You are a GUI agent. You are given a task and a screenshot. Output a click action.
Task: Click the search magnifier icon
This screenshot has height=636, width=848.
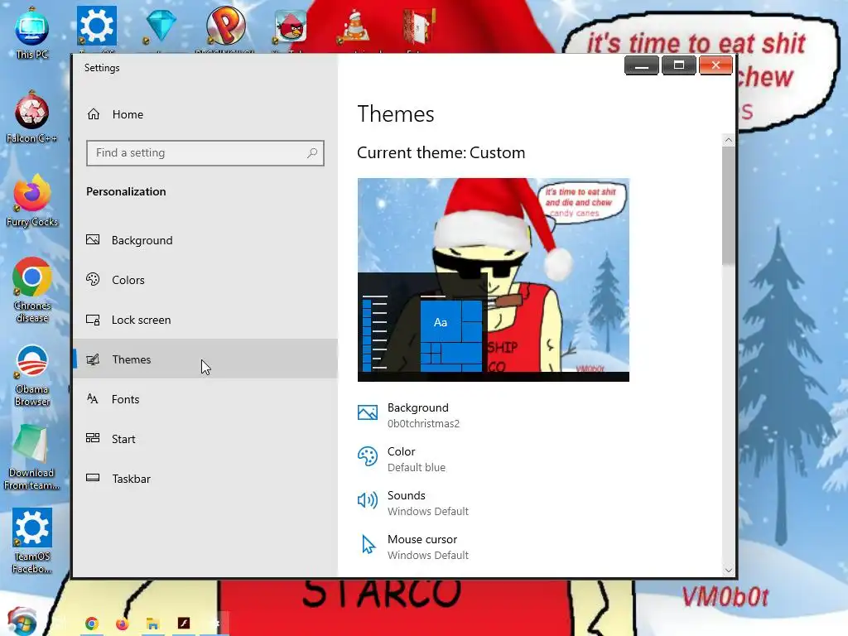click(312, 153)
